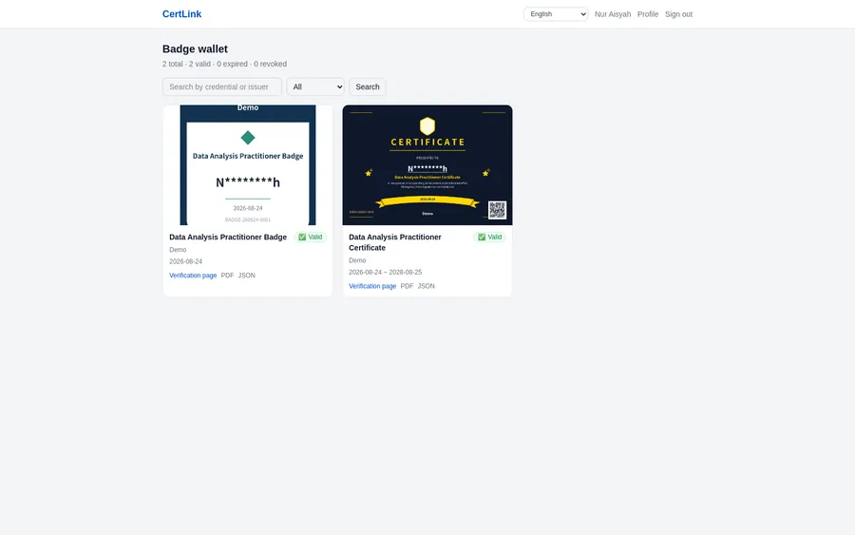Go to the Profile page

[648, 14]
